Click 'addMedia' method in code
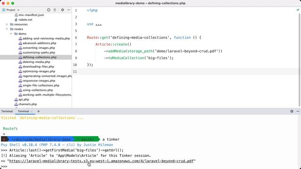This screenshot has height=169, width=301. click(x=117, y=51)
